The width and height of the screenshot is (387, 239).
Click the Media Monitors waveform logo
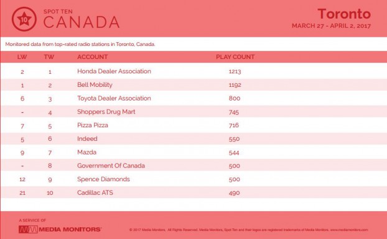[x=29, y=230]
